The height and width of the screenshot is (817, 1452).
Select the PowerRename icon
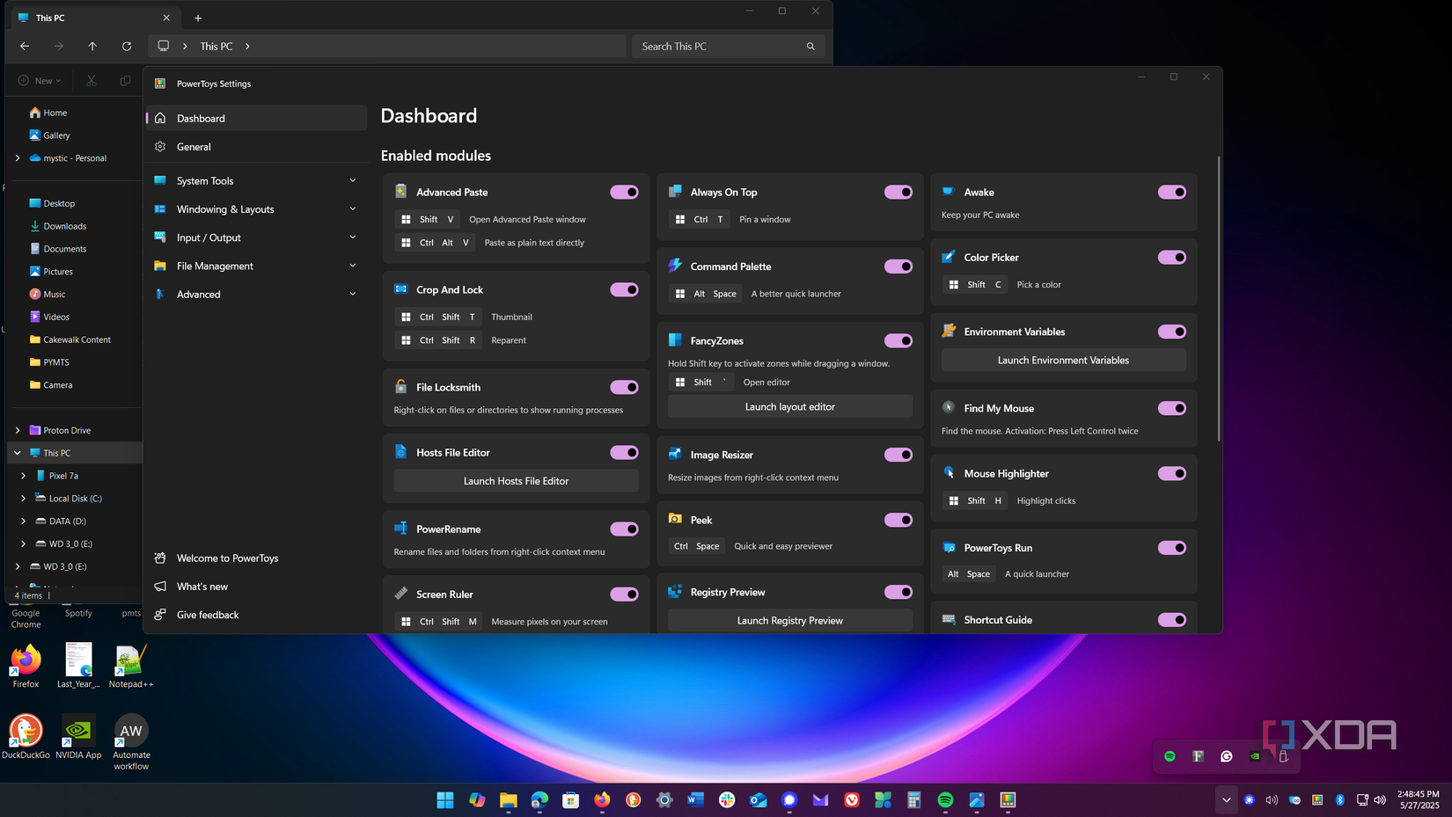pos(400,529)
